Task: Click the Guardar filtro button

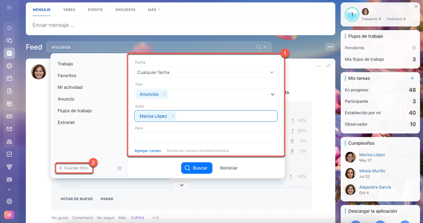Action: click(x=74, y=168)
